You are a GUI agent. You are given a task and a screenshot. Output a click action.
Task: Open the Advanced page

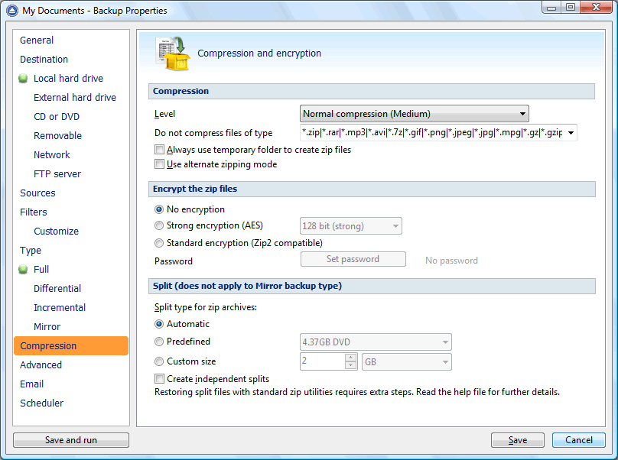point(41,365)
